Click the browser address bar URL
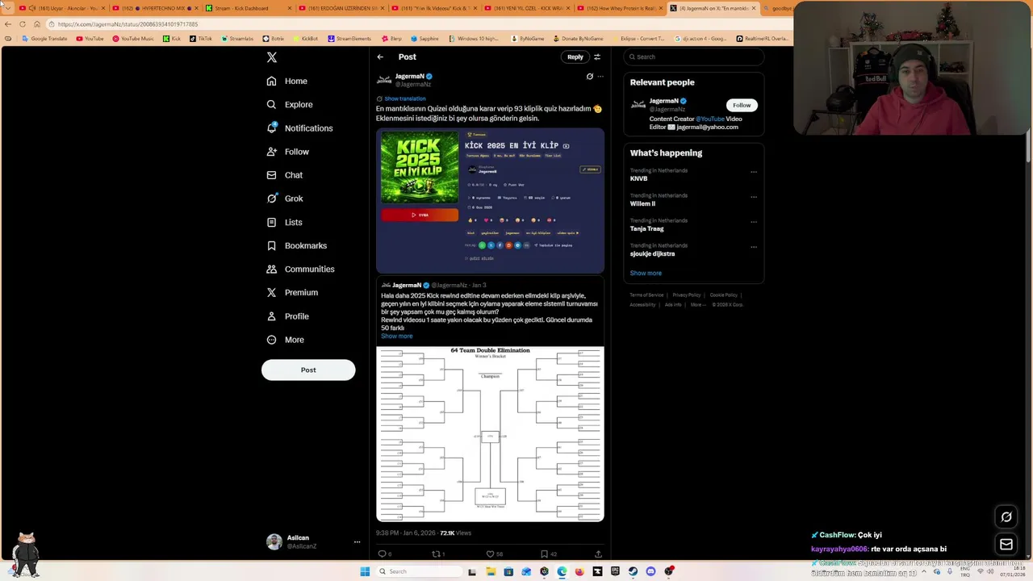This screenshot has width=1033, height=581. point(128,24)
